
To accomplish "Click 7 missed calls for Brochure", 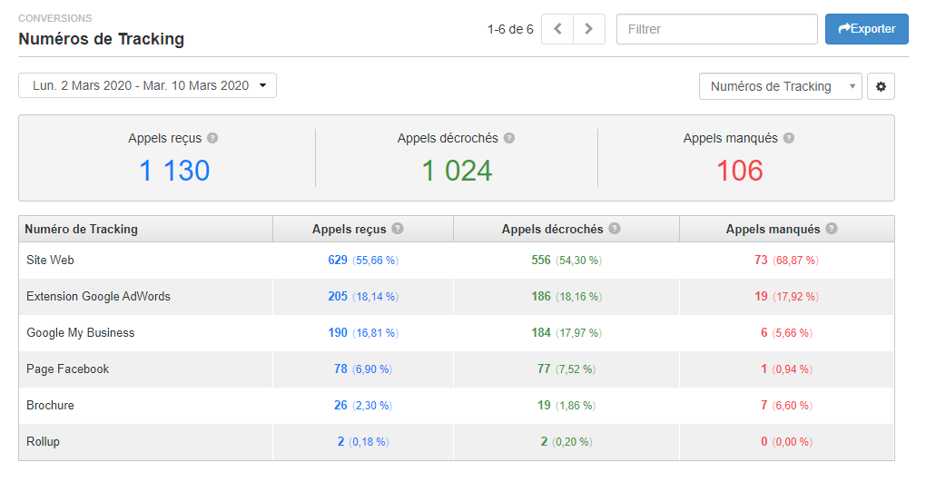I will pos(764,405).
